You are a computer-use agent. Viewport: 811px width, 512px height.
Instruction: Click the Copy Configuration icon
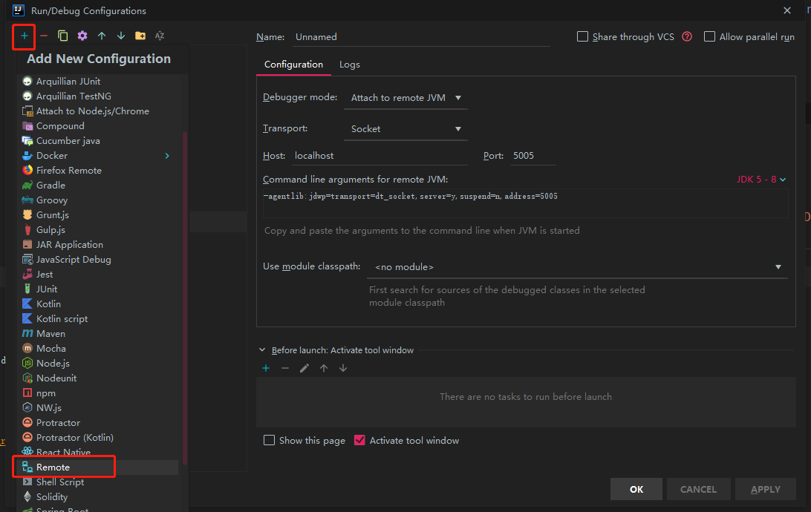pos(62,36)
